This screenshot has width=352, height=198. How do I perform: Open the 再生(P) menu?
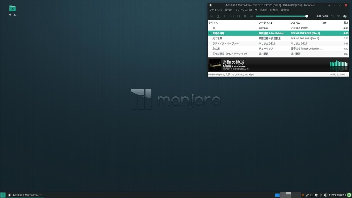tap(228, 10)
